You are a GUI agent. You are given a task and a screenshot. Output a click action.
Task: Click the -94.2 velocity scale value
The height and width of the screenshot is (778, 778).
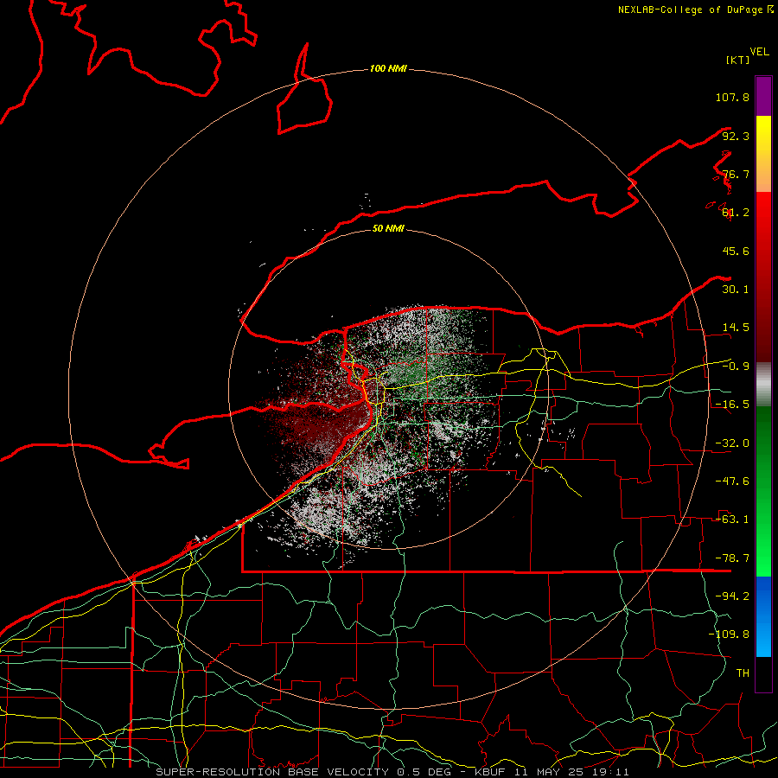732,596
